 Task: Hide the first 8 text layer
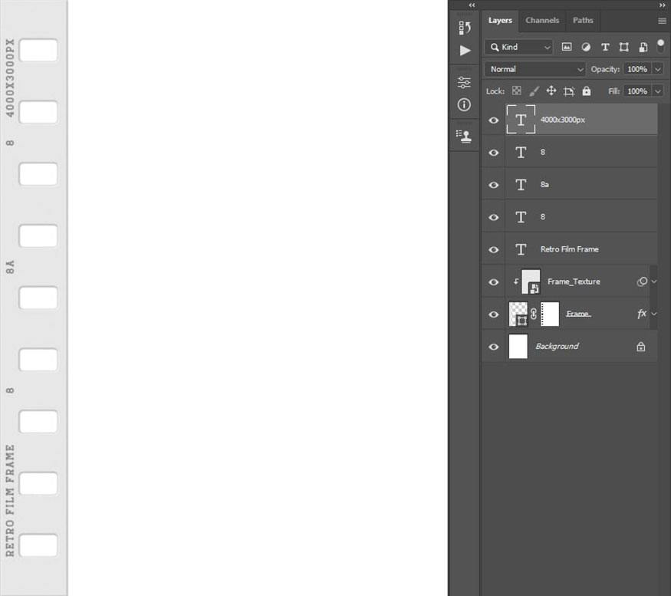click(493, 153)
